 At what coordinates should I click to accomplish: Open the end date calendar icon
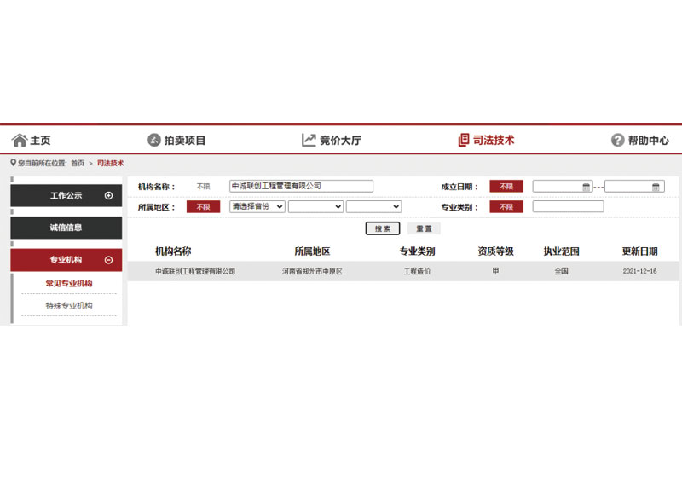pos(656,187)
